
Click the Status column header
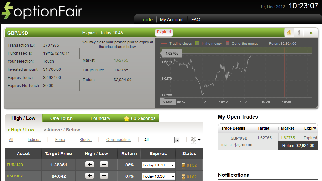(189, 154)
